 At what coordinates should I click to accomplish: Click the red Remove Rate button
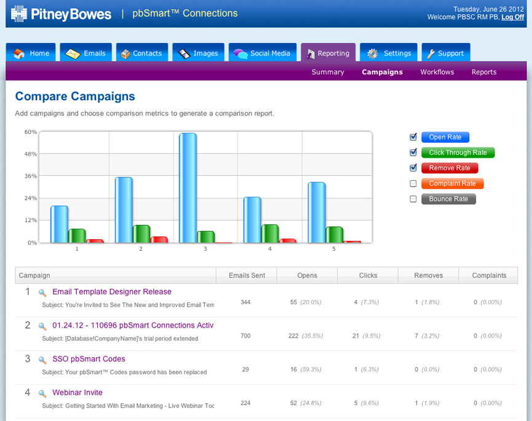(450, 168)
